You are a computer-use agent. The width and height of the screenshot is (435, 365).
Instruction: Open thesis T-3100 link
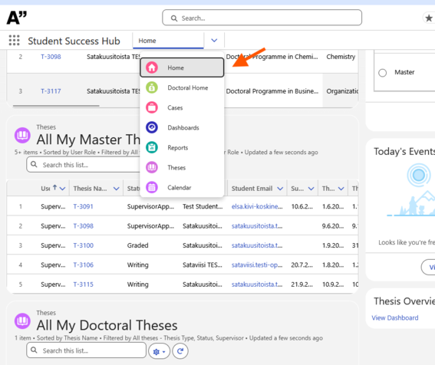click(x=83, y=245)
